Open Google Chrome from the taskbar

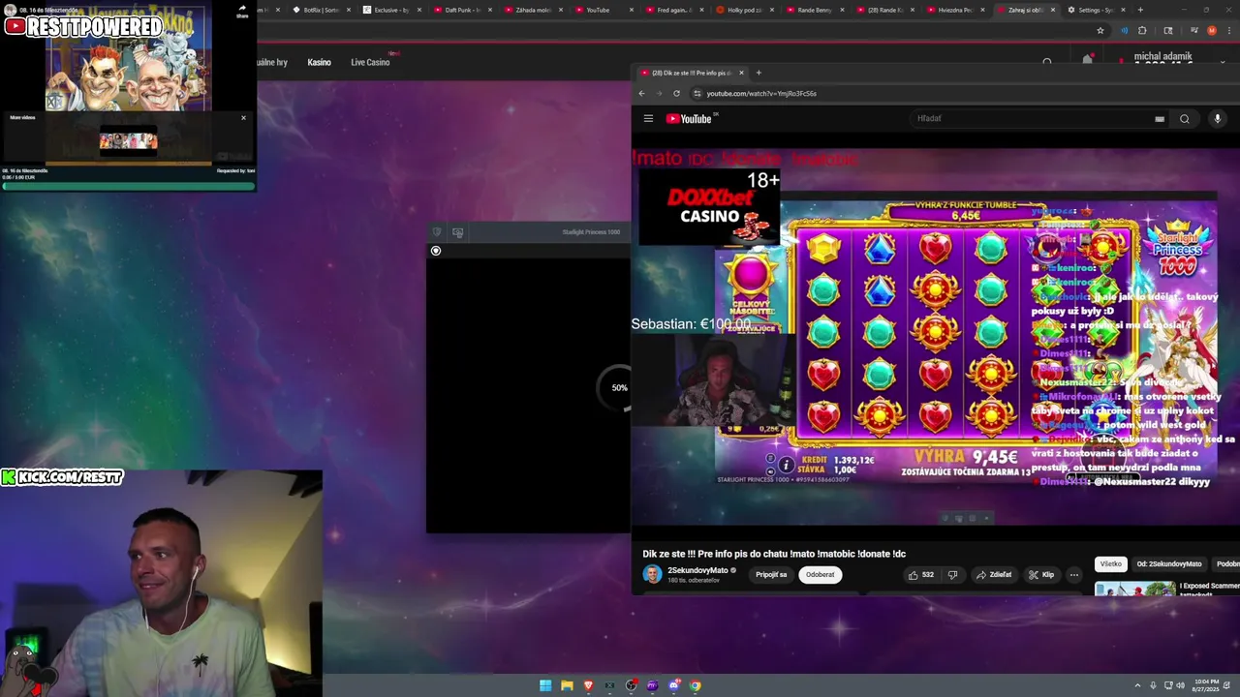click(x=695, y=685)
